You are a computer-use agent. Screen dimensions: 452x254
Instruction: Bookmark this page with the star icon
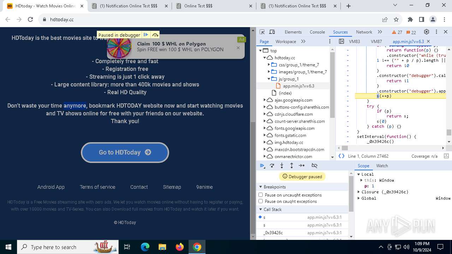point(396,20)
